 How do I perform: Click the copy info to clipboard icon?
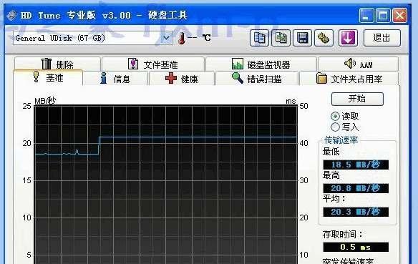(x=259, y=38)
